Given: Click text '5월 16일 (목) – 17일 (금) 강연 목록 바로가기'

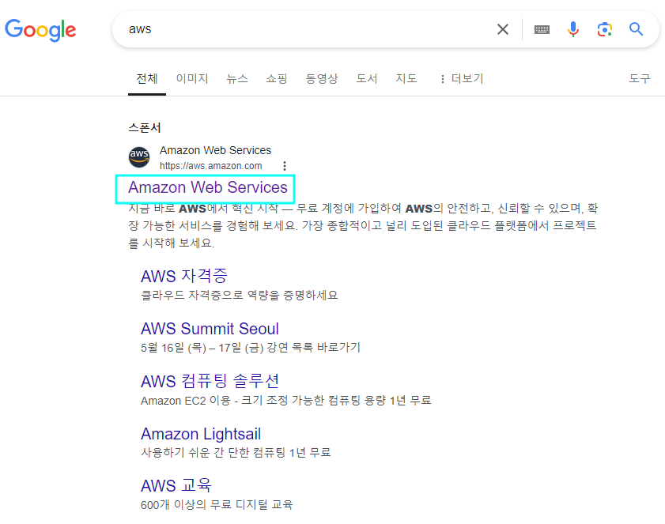Looking at the screenshot, I should (x=250, y=348).
